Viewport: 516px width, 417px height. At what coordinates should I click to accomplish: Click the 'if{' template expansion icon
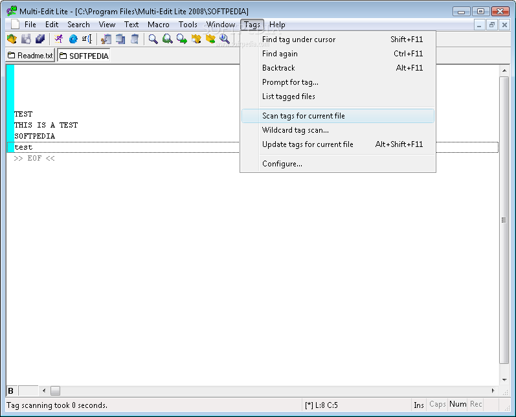pos(87,39)
